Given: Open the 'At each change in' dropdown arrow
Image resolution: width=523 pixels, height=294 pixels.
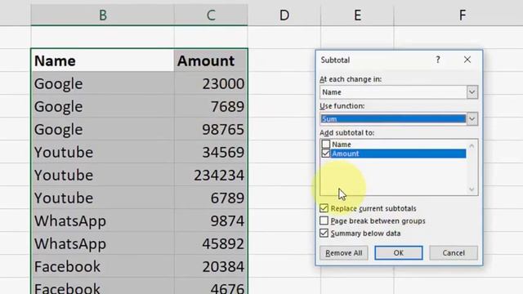Looking at the screenshot, I should click(x=472, y=92).
